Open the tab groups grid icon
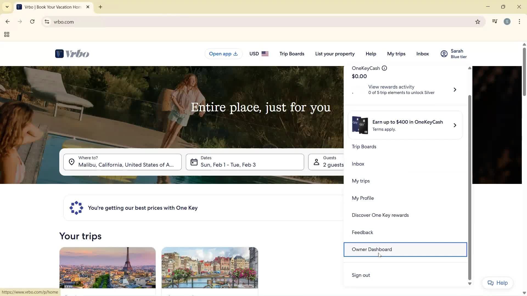The height and width of the screenshot is (296, 527). click(6, 34)
